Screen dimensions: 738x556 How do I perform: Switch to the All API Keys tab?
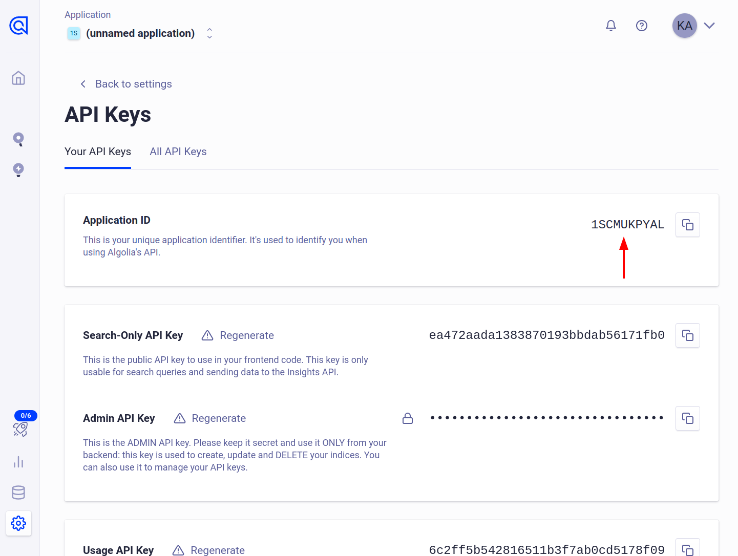pos(178,152)
